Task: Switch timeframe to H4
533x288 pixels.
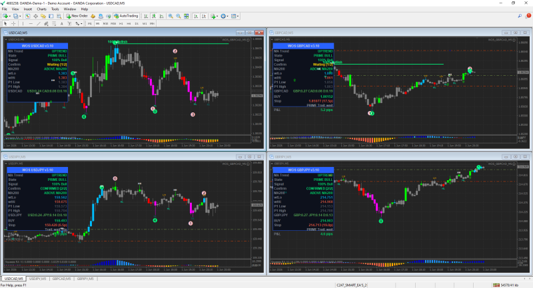Action: tap(129, 24)
